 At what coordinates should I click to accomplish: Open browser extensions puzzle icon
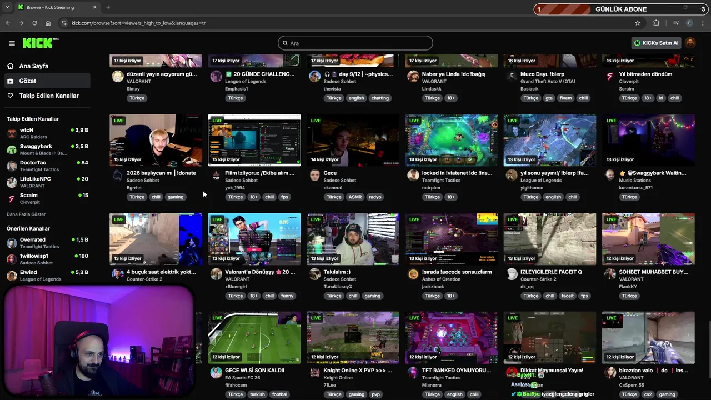coord(657,23)
